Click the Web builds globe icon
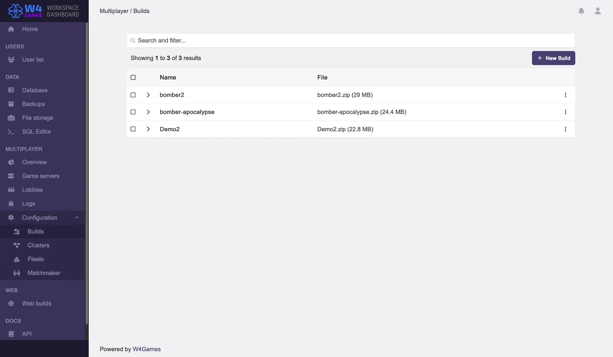 coord(11,304)
